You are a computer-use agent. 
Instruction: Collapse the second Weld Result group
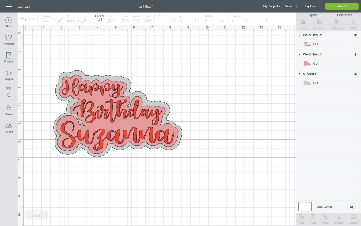299,54
